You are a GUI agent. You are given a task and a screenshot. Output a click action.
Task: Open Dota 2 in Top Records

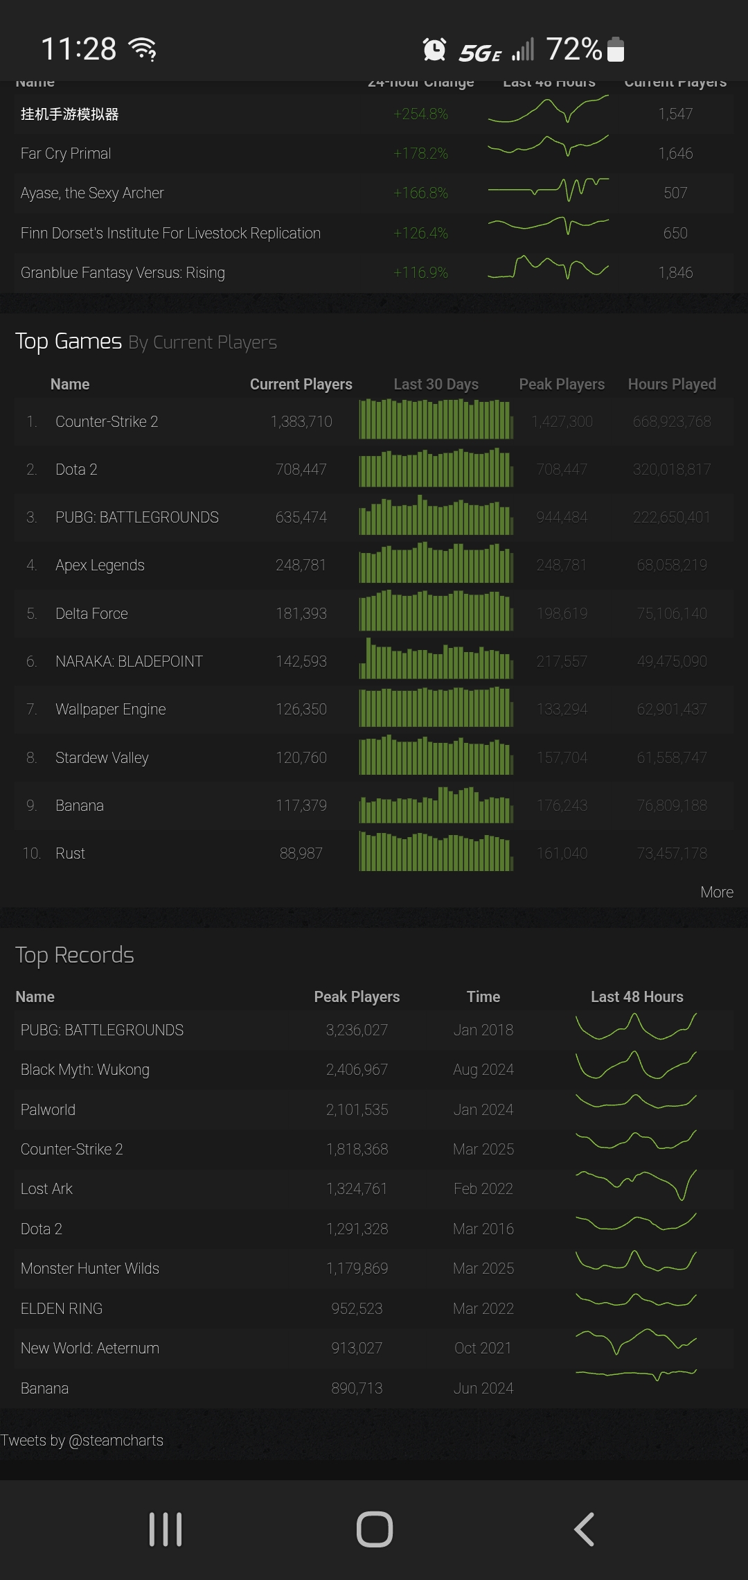click(x=42, y=1229)
